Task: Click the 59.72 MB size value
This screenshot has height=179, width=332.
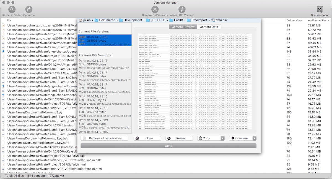Action: 314,30
